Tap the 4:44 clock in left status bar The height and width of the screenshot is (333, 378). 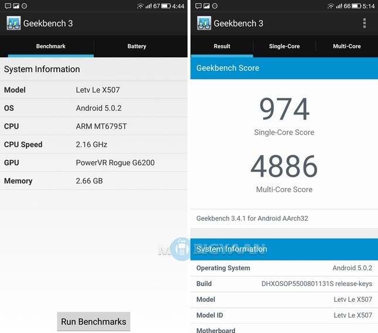178,6
